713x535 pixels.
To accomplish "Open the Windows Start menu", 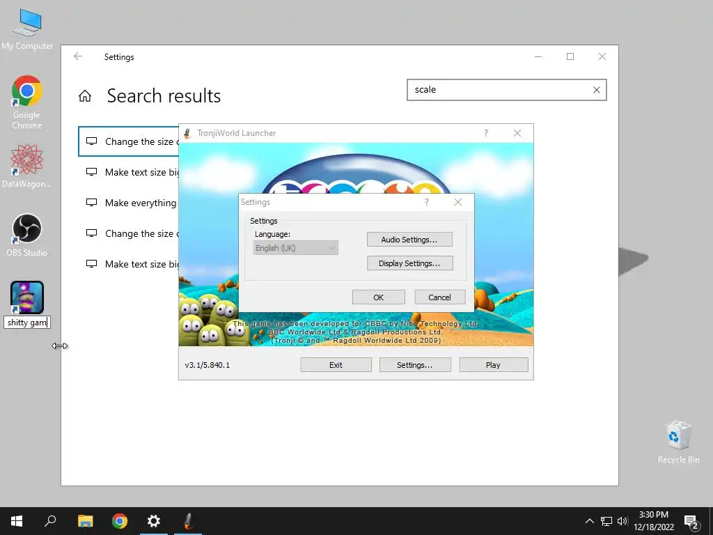I will pyautogui.click(x=17, y=521).
